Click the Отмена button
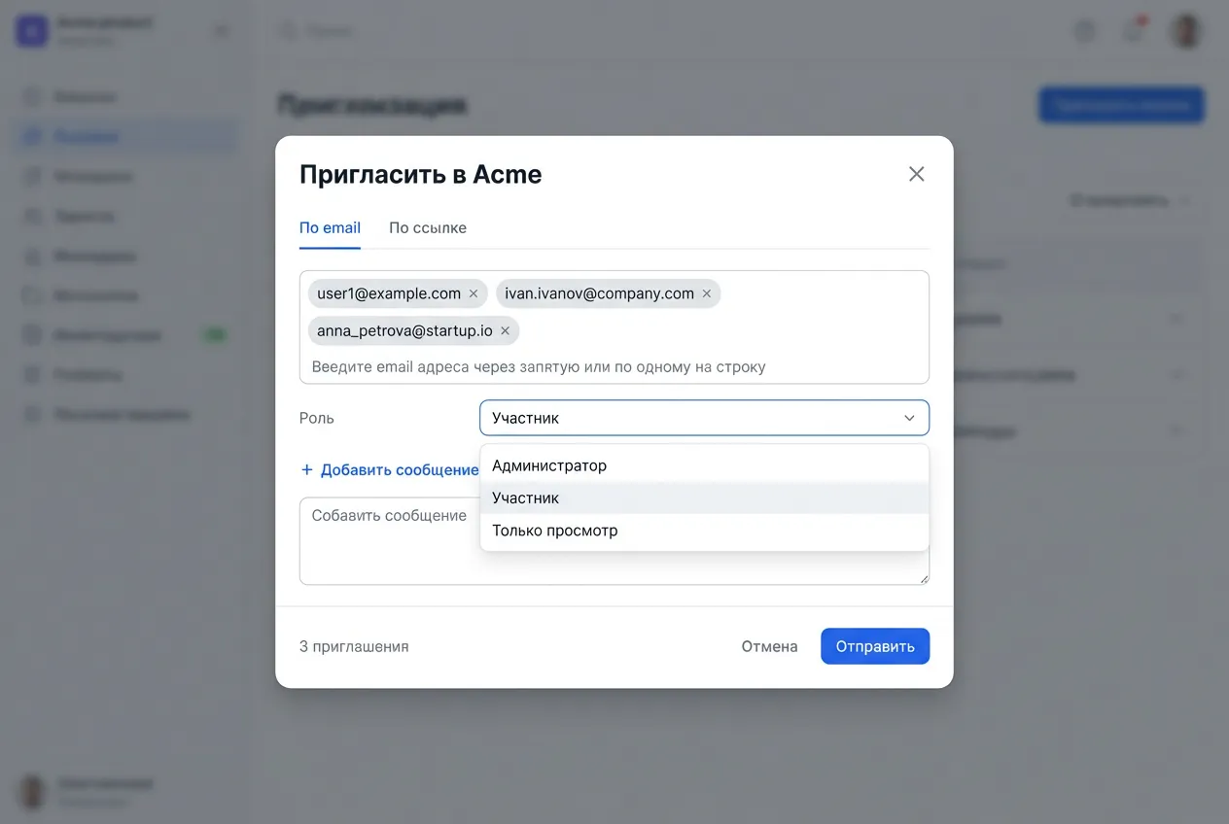This screenshot has width=1229, height=824. click(x=769, y=646)
